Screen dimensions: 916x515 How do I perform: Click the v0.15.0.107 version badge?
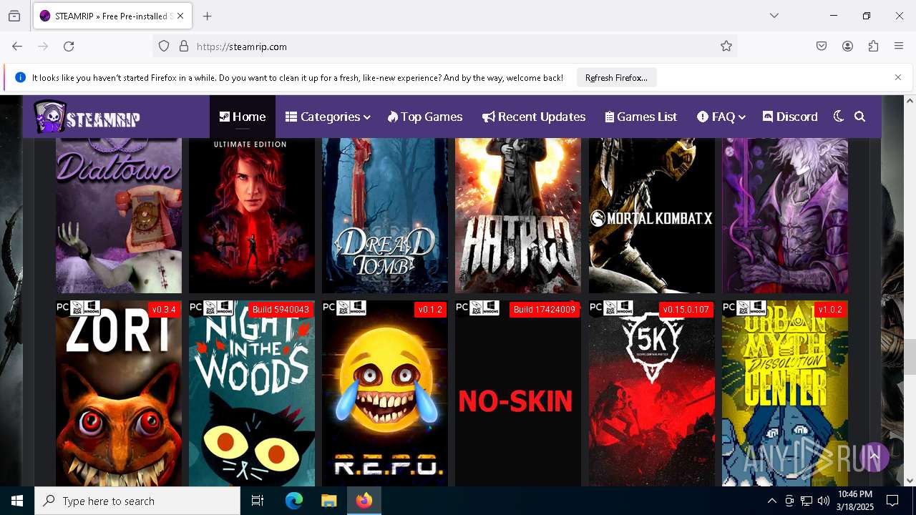(686, 310)
